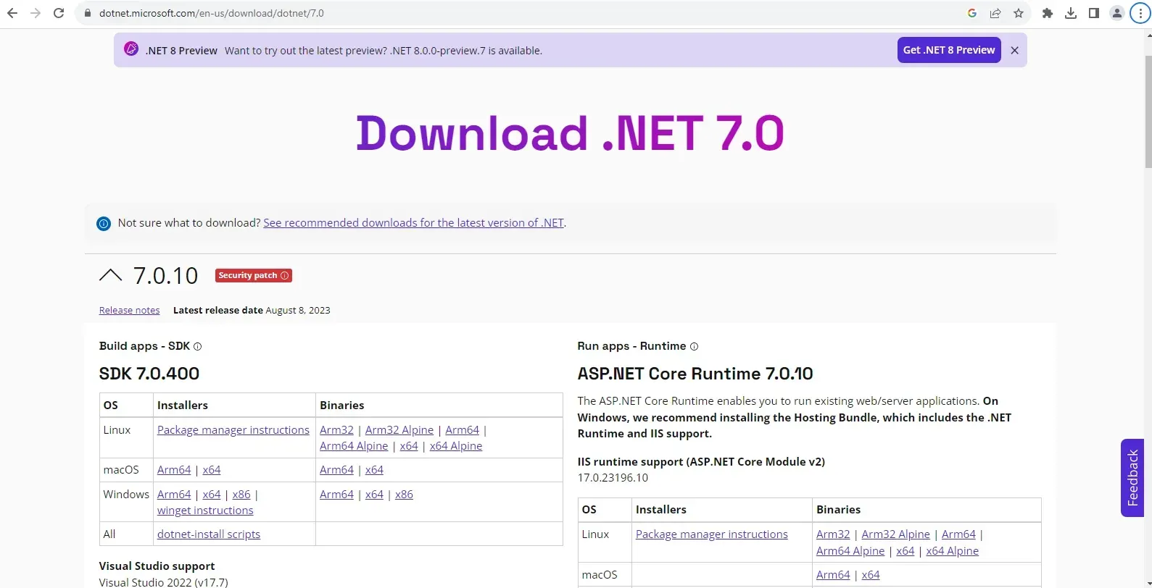The height and width of the screenshot is (588, 1152).
Task: Bookmark this page with star icon
Action: click(1019, 13)
